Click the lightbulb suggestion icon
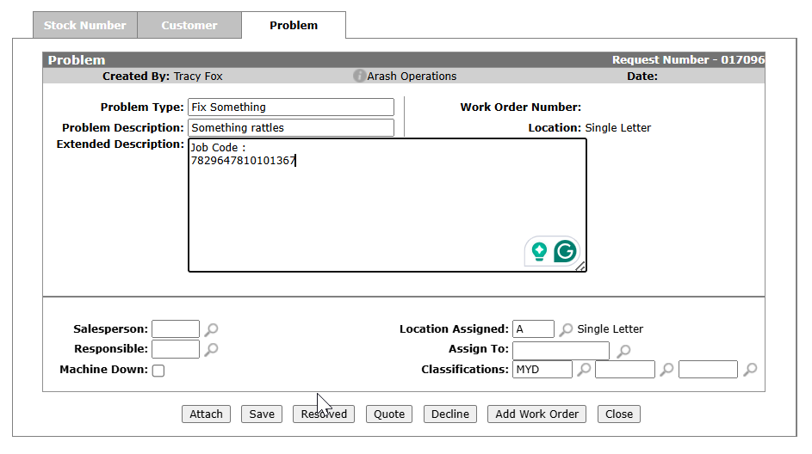The image size is (812, 454). pos(539,251)
